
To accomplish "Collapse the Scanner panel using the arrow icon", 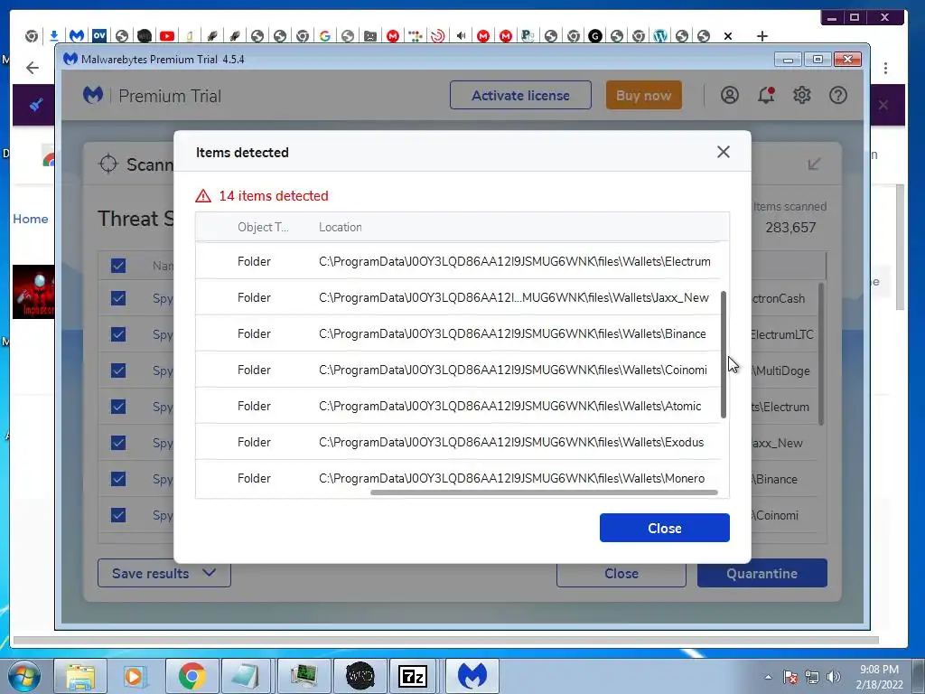I will click(x=814, y=164).
